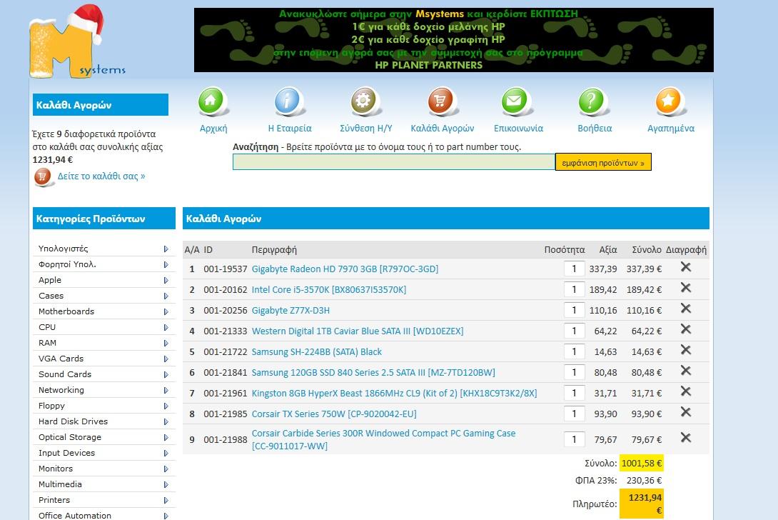Click the green envelope Επικοινωνία icon

click(x=518, y=102)
